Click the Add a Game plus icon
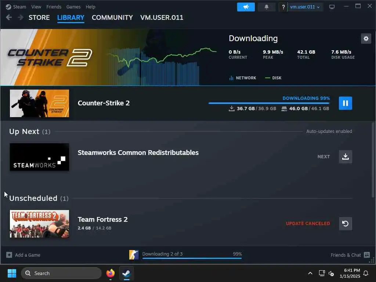376x282 pixels. (x=9, y=255)
